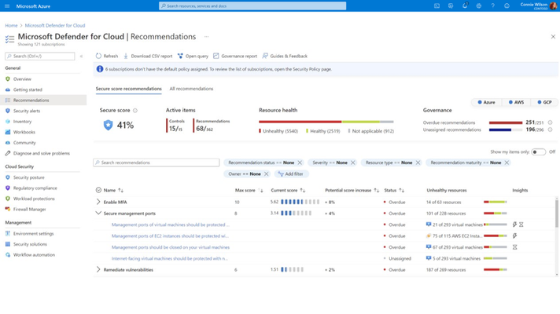Open Regulatory compliance in left menu

[x=35, y=188]
